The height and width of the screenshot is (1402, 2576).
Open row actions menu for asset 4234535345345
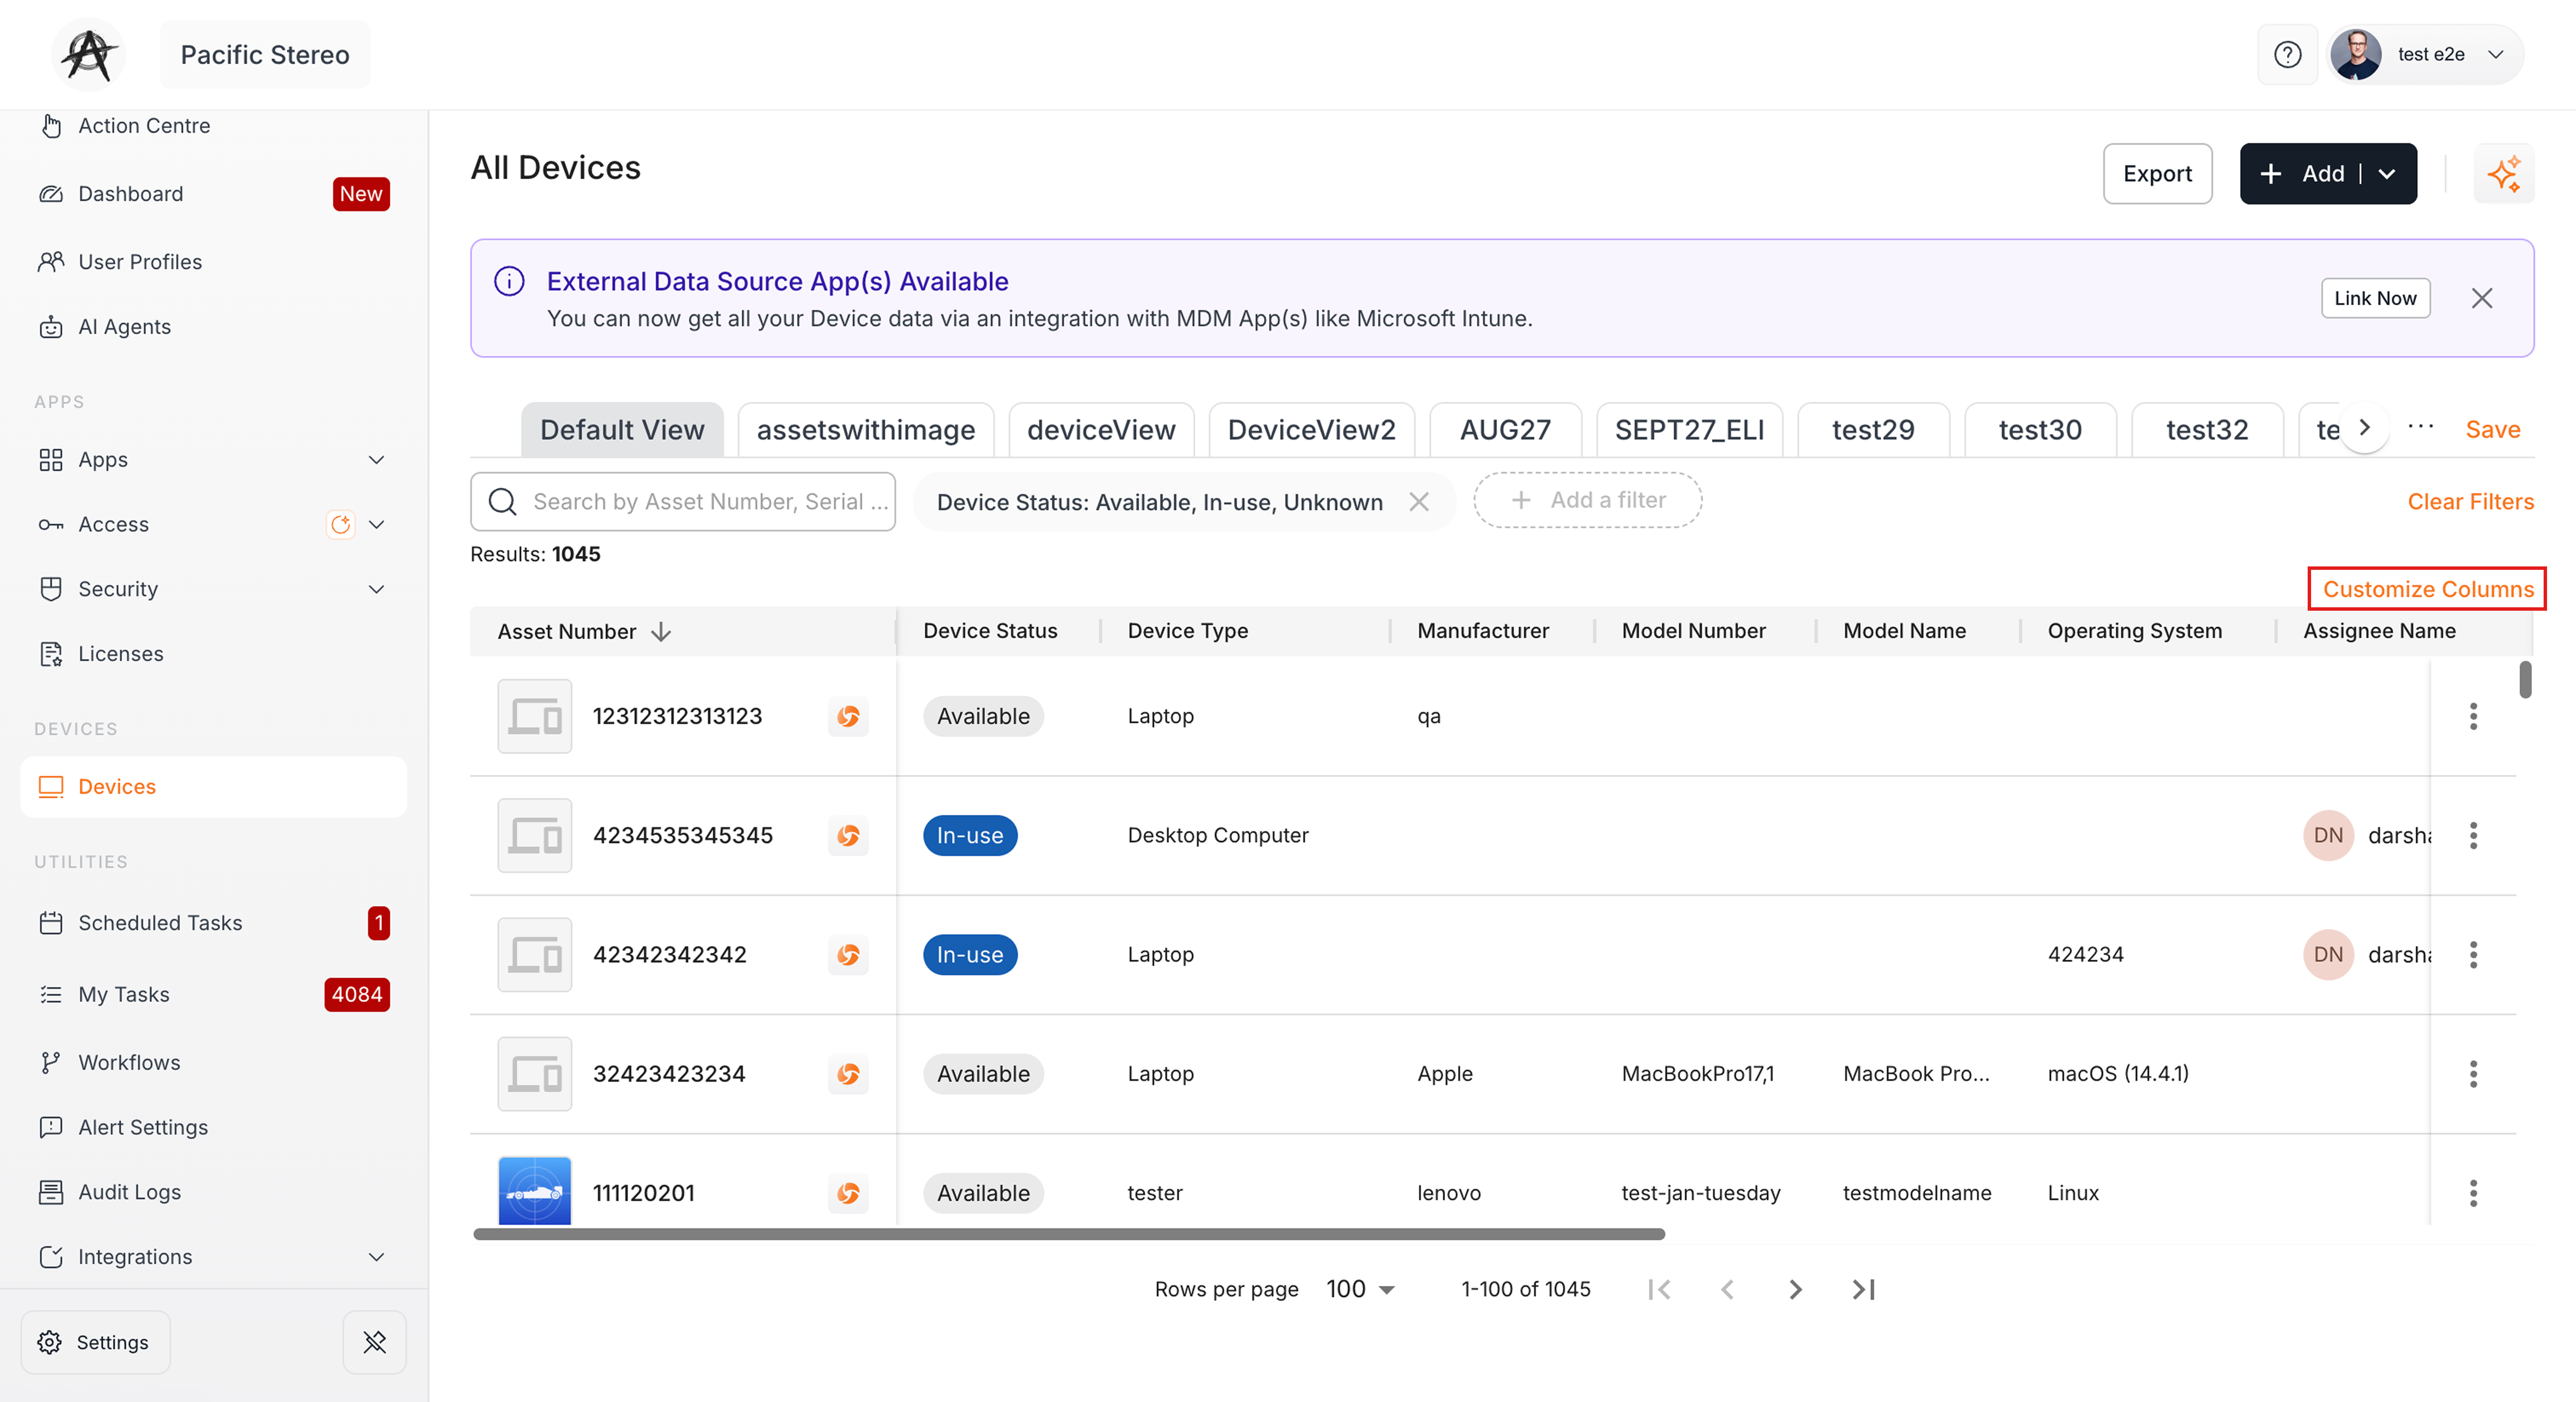(2473, 835)
